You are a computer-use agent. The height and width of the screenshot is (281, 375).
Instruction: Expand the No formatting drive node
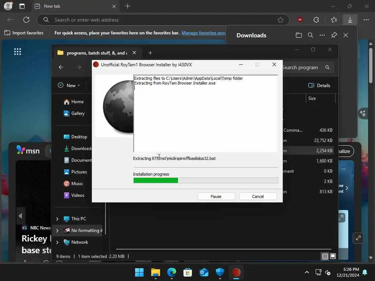(x=57, y=231)
